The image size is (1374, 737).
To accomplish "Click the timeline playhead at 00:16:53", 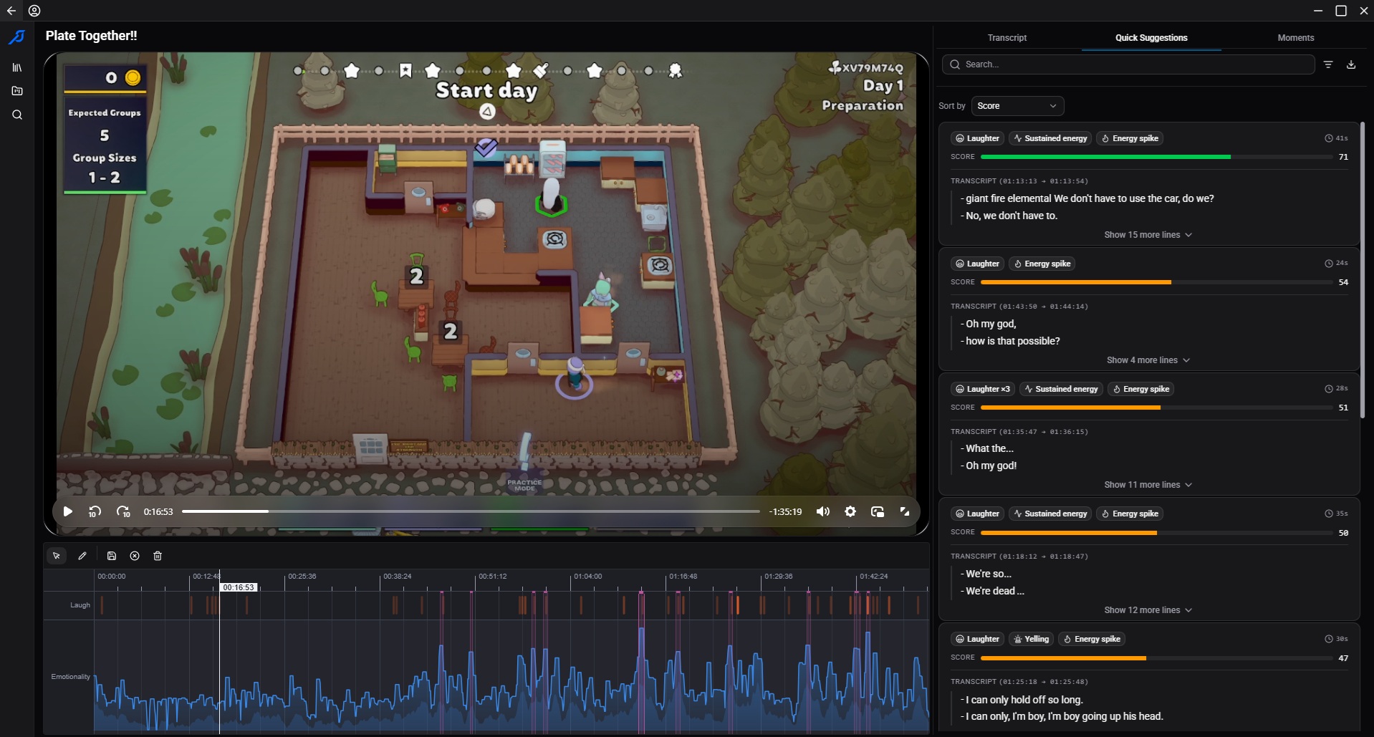I will click(x=239, y=587).
